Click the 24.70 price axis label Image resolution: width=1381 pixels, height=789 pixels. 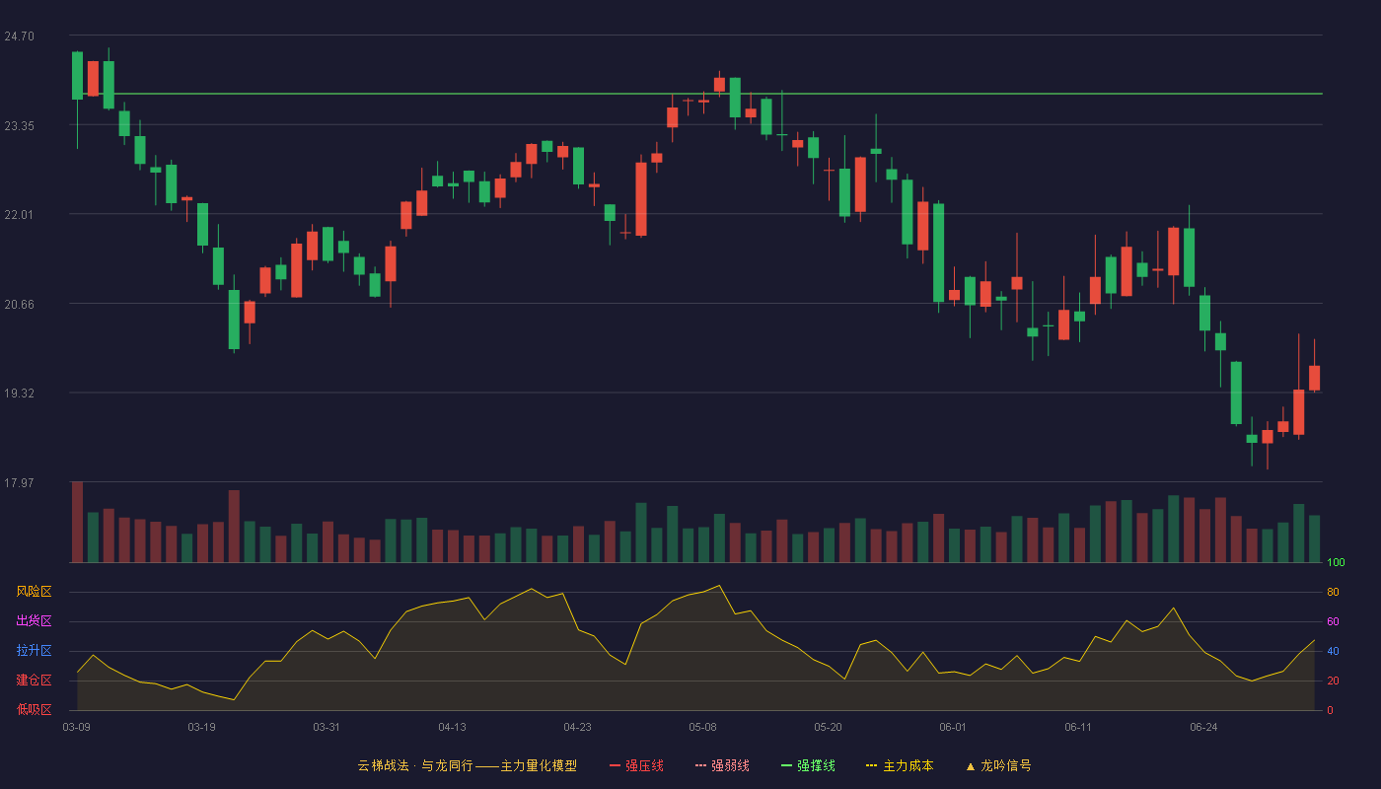pyautogui.click(x=19, y=36)
